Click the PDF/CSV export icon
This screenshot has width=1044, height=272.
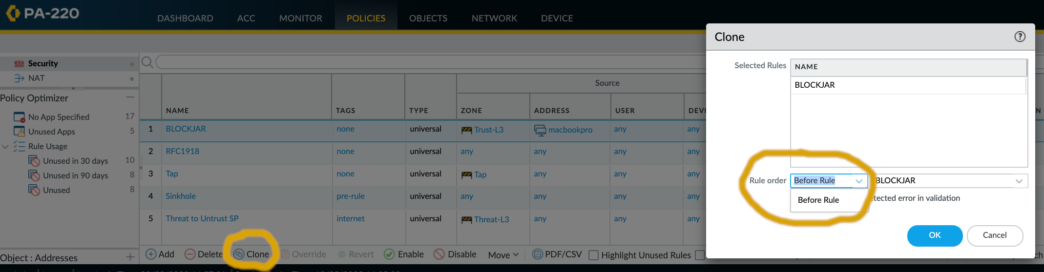537,254
